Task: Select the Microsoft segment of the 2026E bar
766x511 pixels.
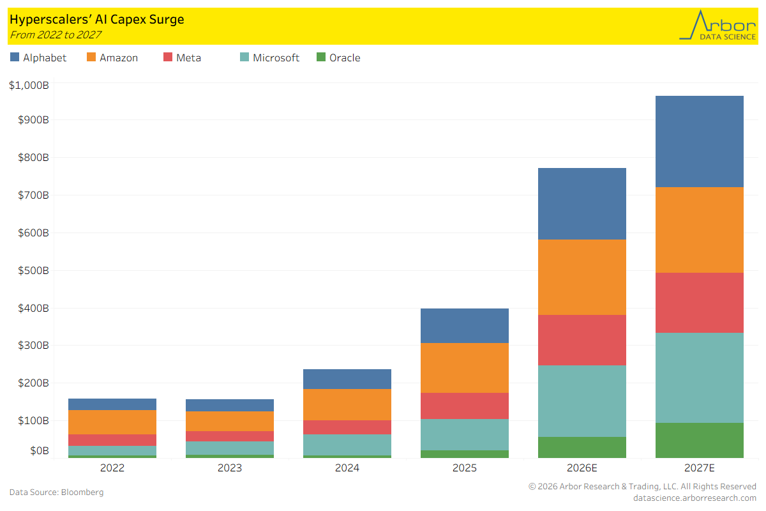Action: click(x=582, y=401)
